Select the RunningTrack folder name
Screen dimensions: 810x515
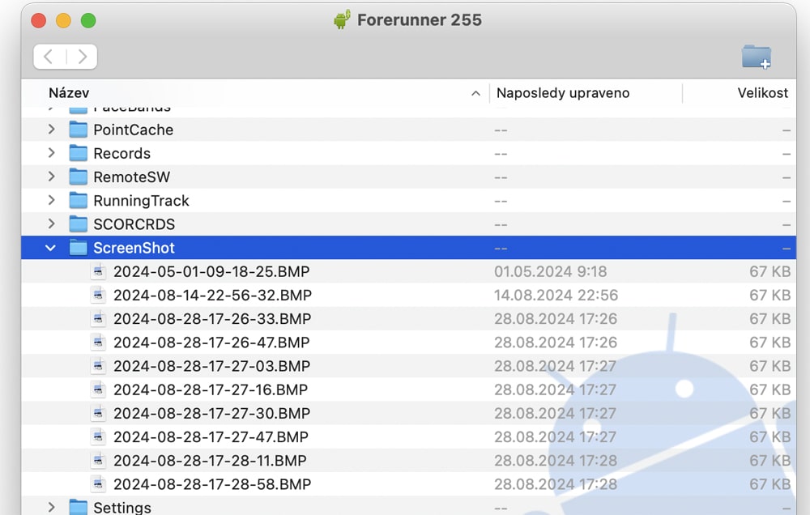tap(142, 201)
